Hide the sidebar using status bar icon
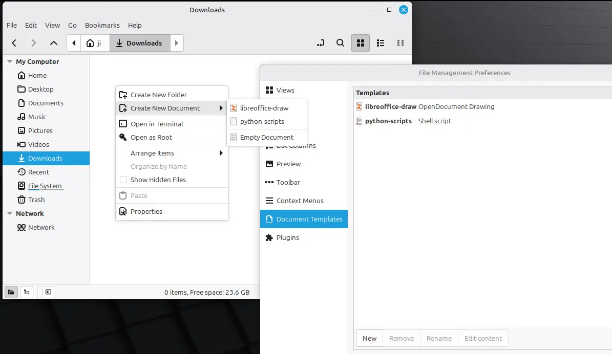Screen dimensions: 612x354 [x=48, y=292]
